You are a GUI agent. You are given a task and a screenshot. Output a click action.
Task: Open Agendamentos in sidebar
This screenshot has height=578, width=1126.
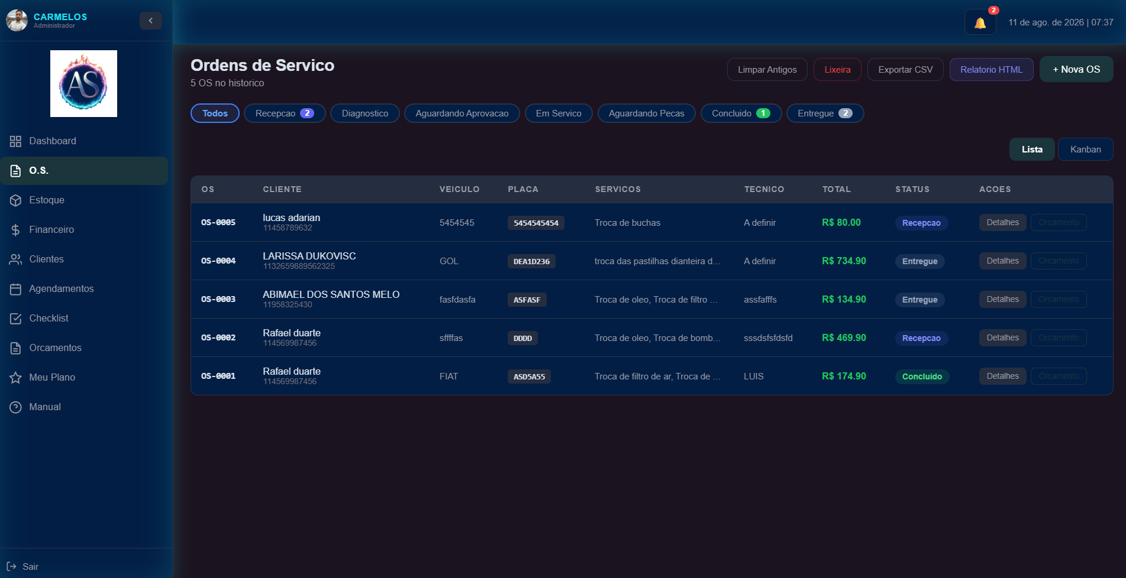point(84,289)
